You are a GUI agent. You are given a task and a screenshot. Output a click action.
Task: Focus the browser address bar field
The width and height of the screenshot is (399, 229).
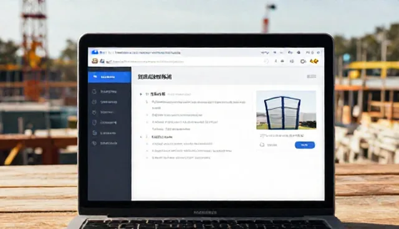187,62
